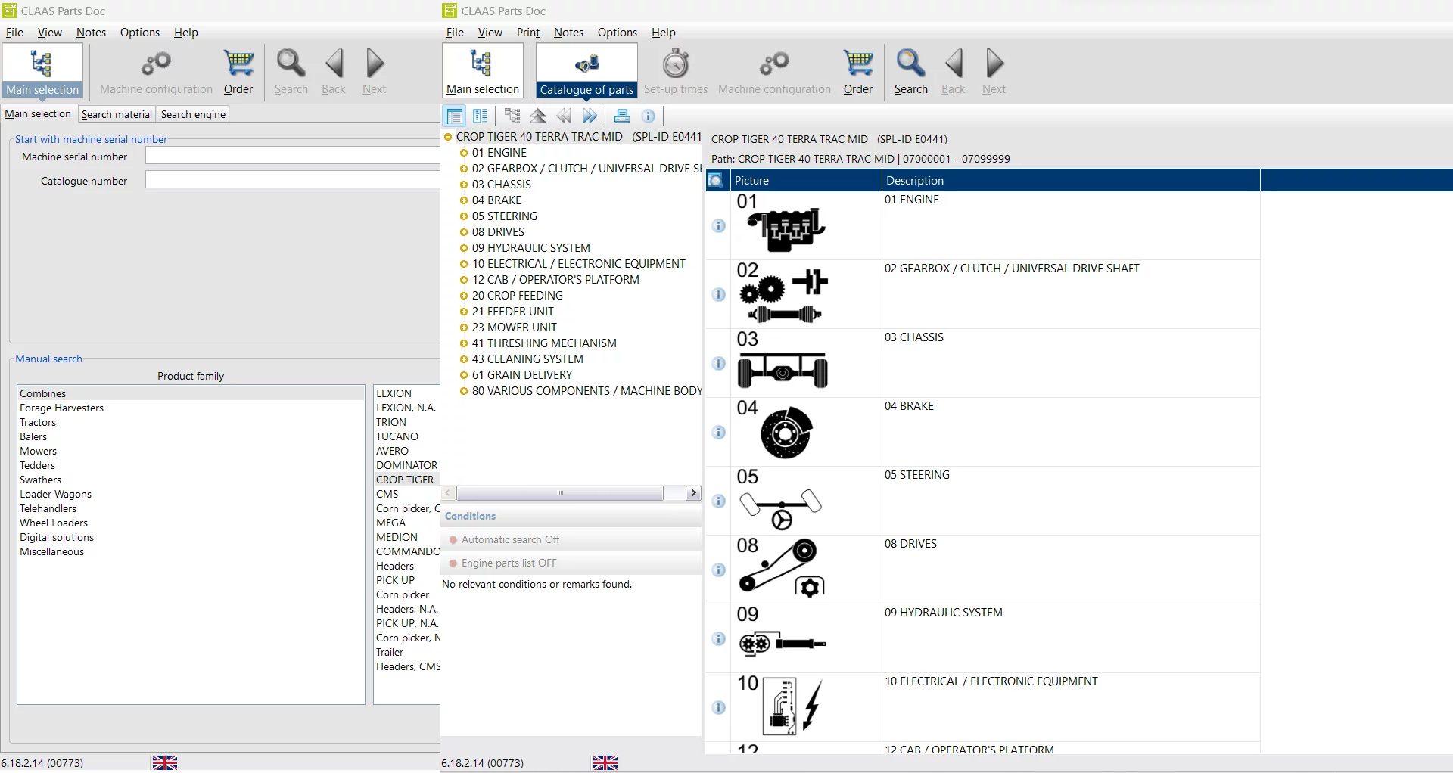
Task: Expand 09 HYDRAULIC SYSTEM tree node
Action: click(x=464, y=248)
